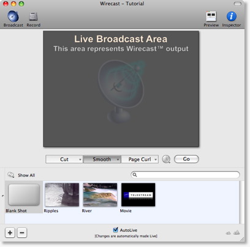Viewport: 250px width, 247px height.
Task: Select the Cut transition button
Action: pyautogui.click(x=64, y=159)
